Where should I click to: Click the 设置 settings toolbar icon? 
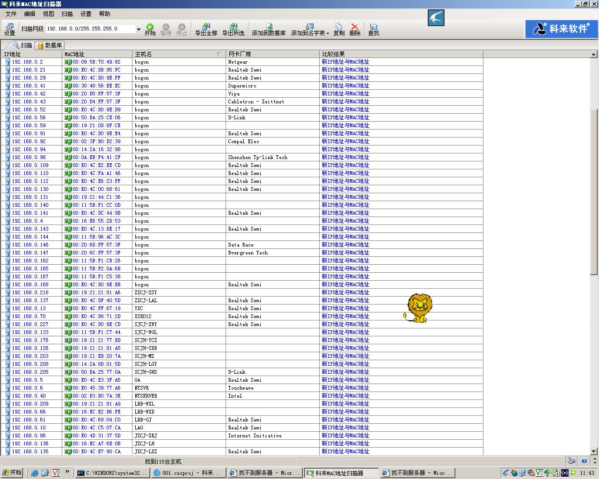[x=10, y=29]
